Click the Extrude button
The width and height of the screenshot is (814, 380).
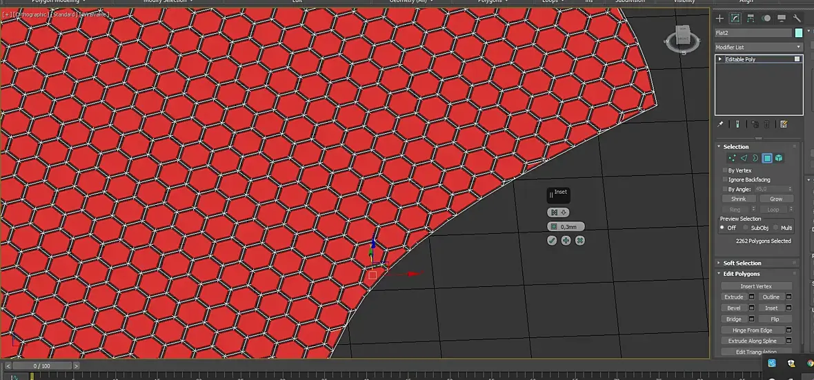click(734, 297)
